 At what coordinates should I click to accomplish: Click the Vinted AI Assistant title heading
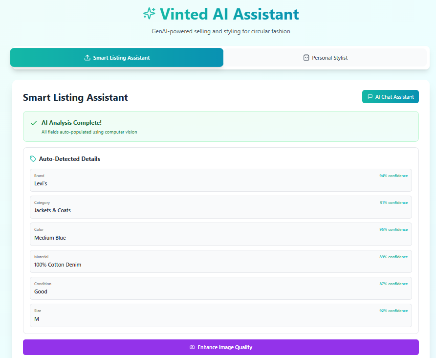click(x=229, y=14)
